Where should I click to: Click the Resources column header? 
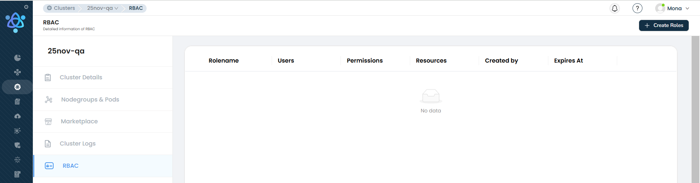(x=431, y=61)
